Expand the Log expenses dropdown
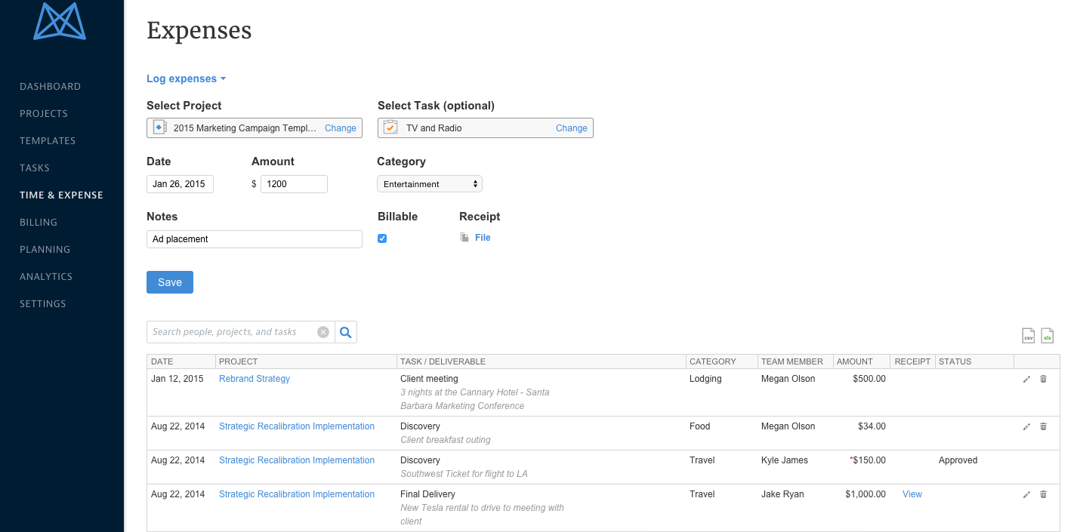Screen dimensions: 1077x532 point(186,79)
